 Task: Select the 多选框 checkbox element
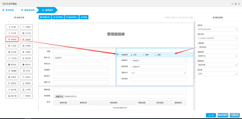26,40
